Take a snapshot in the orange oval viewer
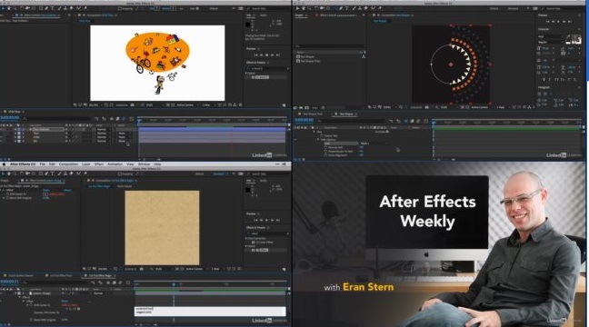 (132, 105)
